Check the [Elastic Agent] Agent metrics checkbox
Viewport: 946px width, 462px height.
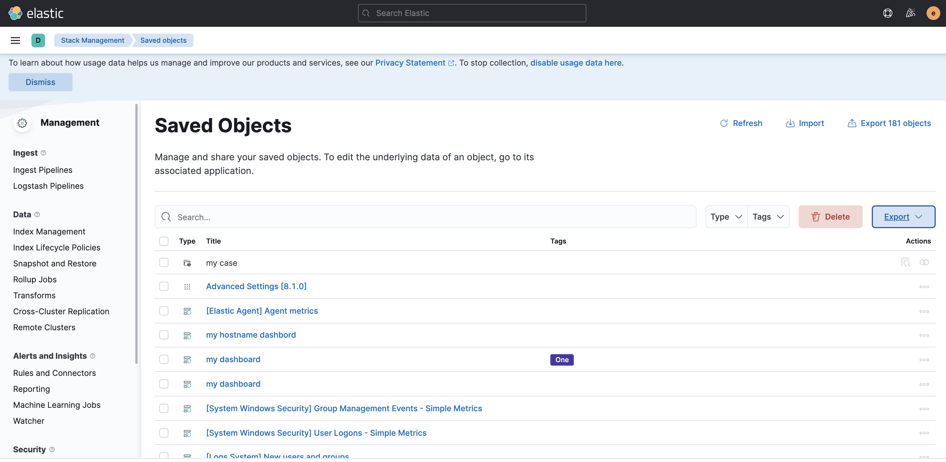(164, 311)
